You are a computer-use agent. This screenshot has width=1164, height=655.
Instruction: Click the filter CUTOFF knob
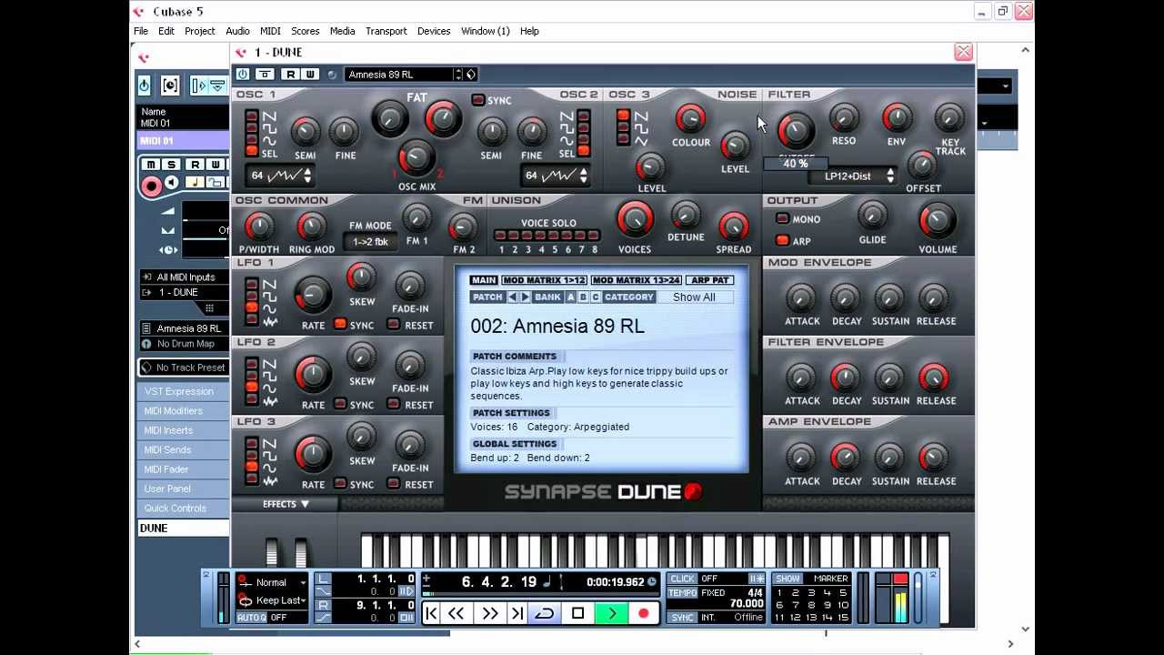[796, 130]
